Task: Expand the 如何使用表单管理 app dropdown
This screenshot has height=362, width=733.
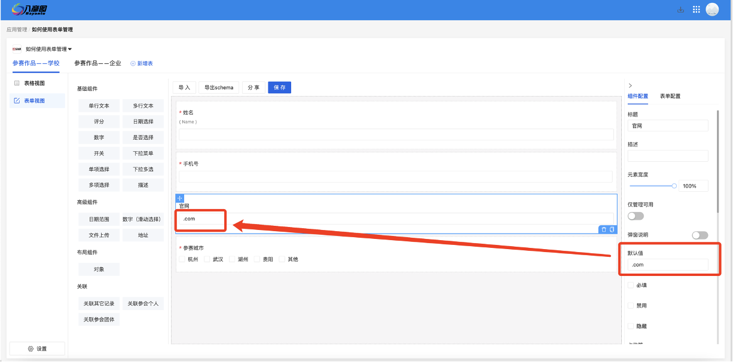Action: coord(48,49)
